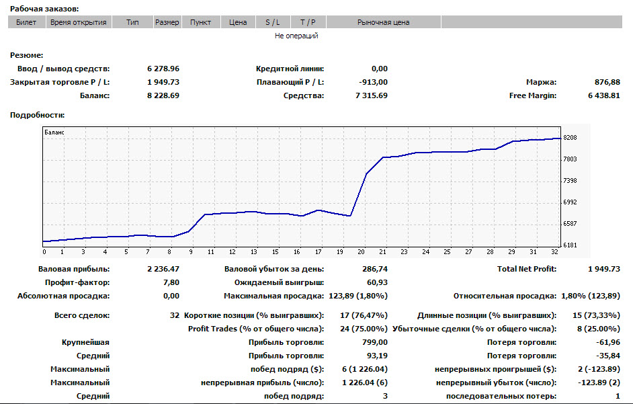Click the 'Всего сделок:' label

(82, 315)
